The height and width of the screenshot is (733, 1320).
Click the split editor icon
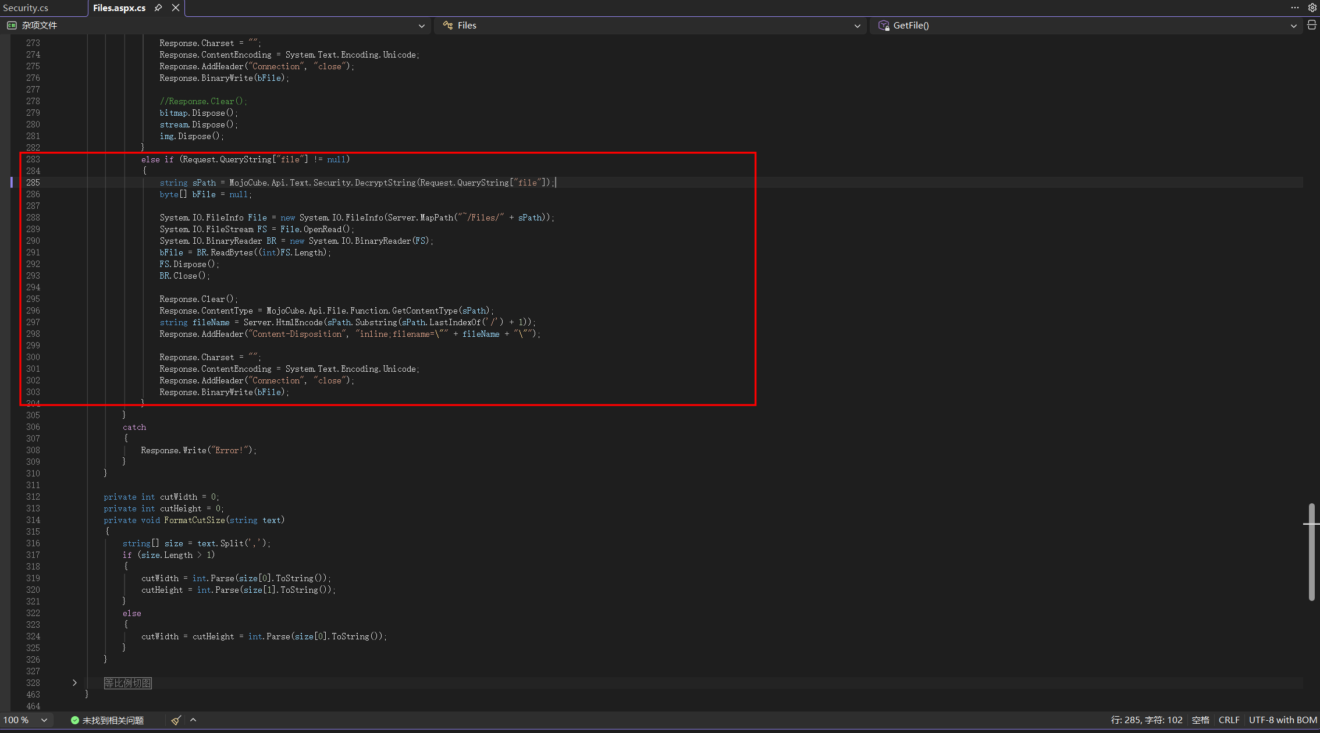point(1311,25)
